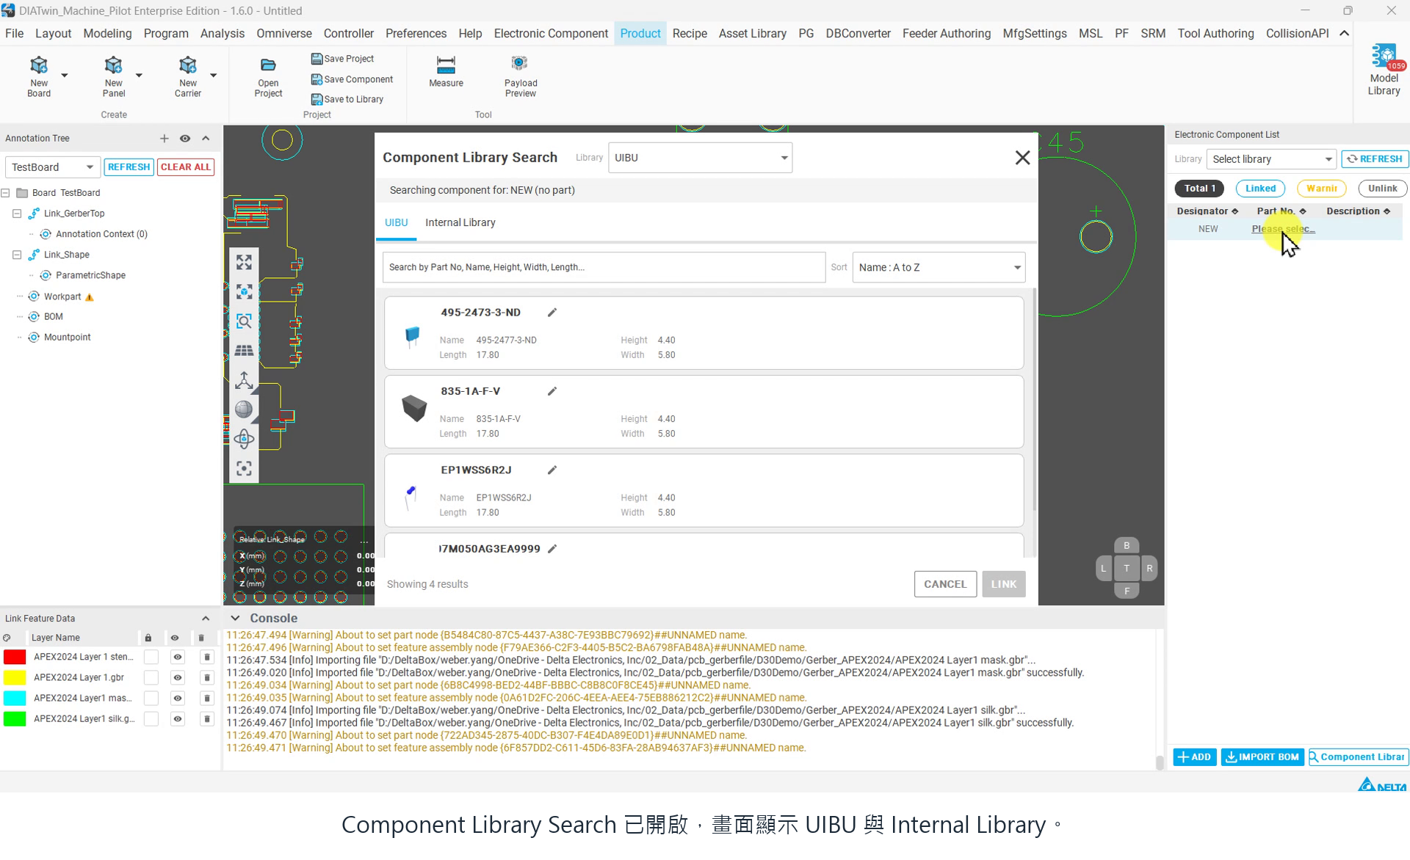Change the red APEX2024 Layer 1 stencil color swatch
Viewport: 1410px width, 860px height.
15,657
